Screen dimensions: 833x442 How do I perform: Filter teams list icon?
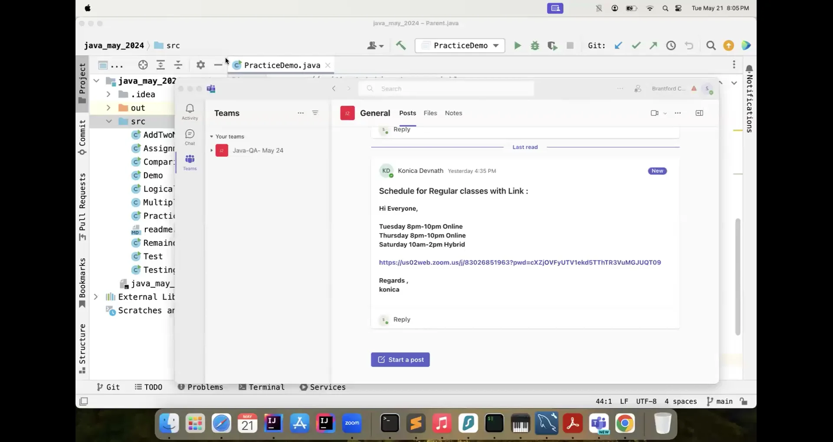tap(315, 113)
